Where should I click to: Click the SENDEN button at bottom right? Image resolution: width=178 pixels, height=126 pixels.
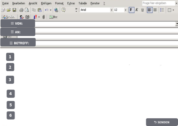(x=162, y=122)
